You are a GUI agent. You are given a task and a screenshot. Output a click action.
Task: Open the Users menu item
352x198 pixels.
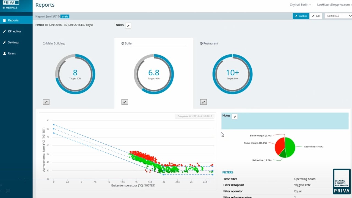click(16, 53)
